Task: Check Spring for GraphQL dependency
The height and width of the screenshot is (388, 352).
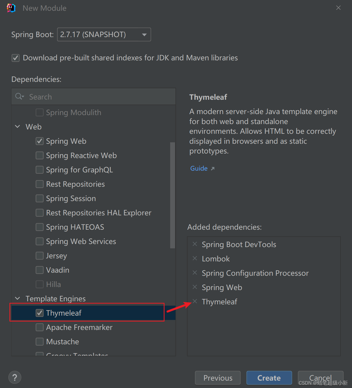Action: coord(40,170)
